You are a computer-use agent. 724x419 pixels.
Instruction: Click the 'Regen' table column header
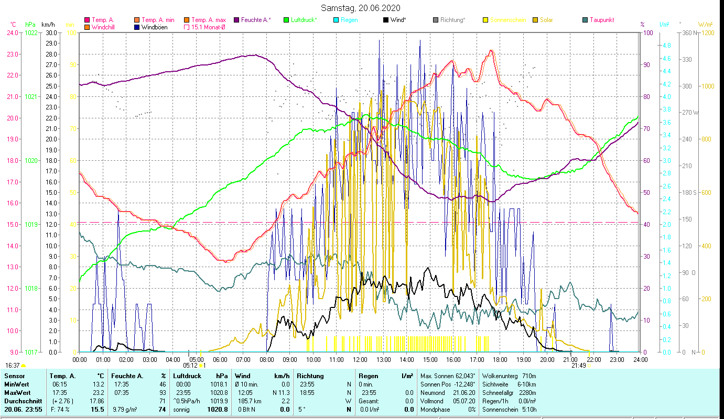(369, 376)
